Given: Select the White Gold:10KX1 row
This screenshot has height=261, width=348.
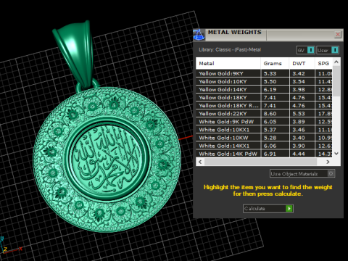Looking at the screenshot, I should (264, 130).
